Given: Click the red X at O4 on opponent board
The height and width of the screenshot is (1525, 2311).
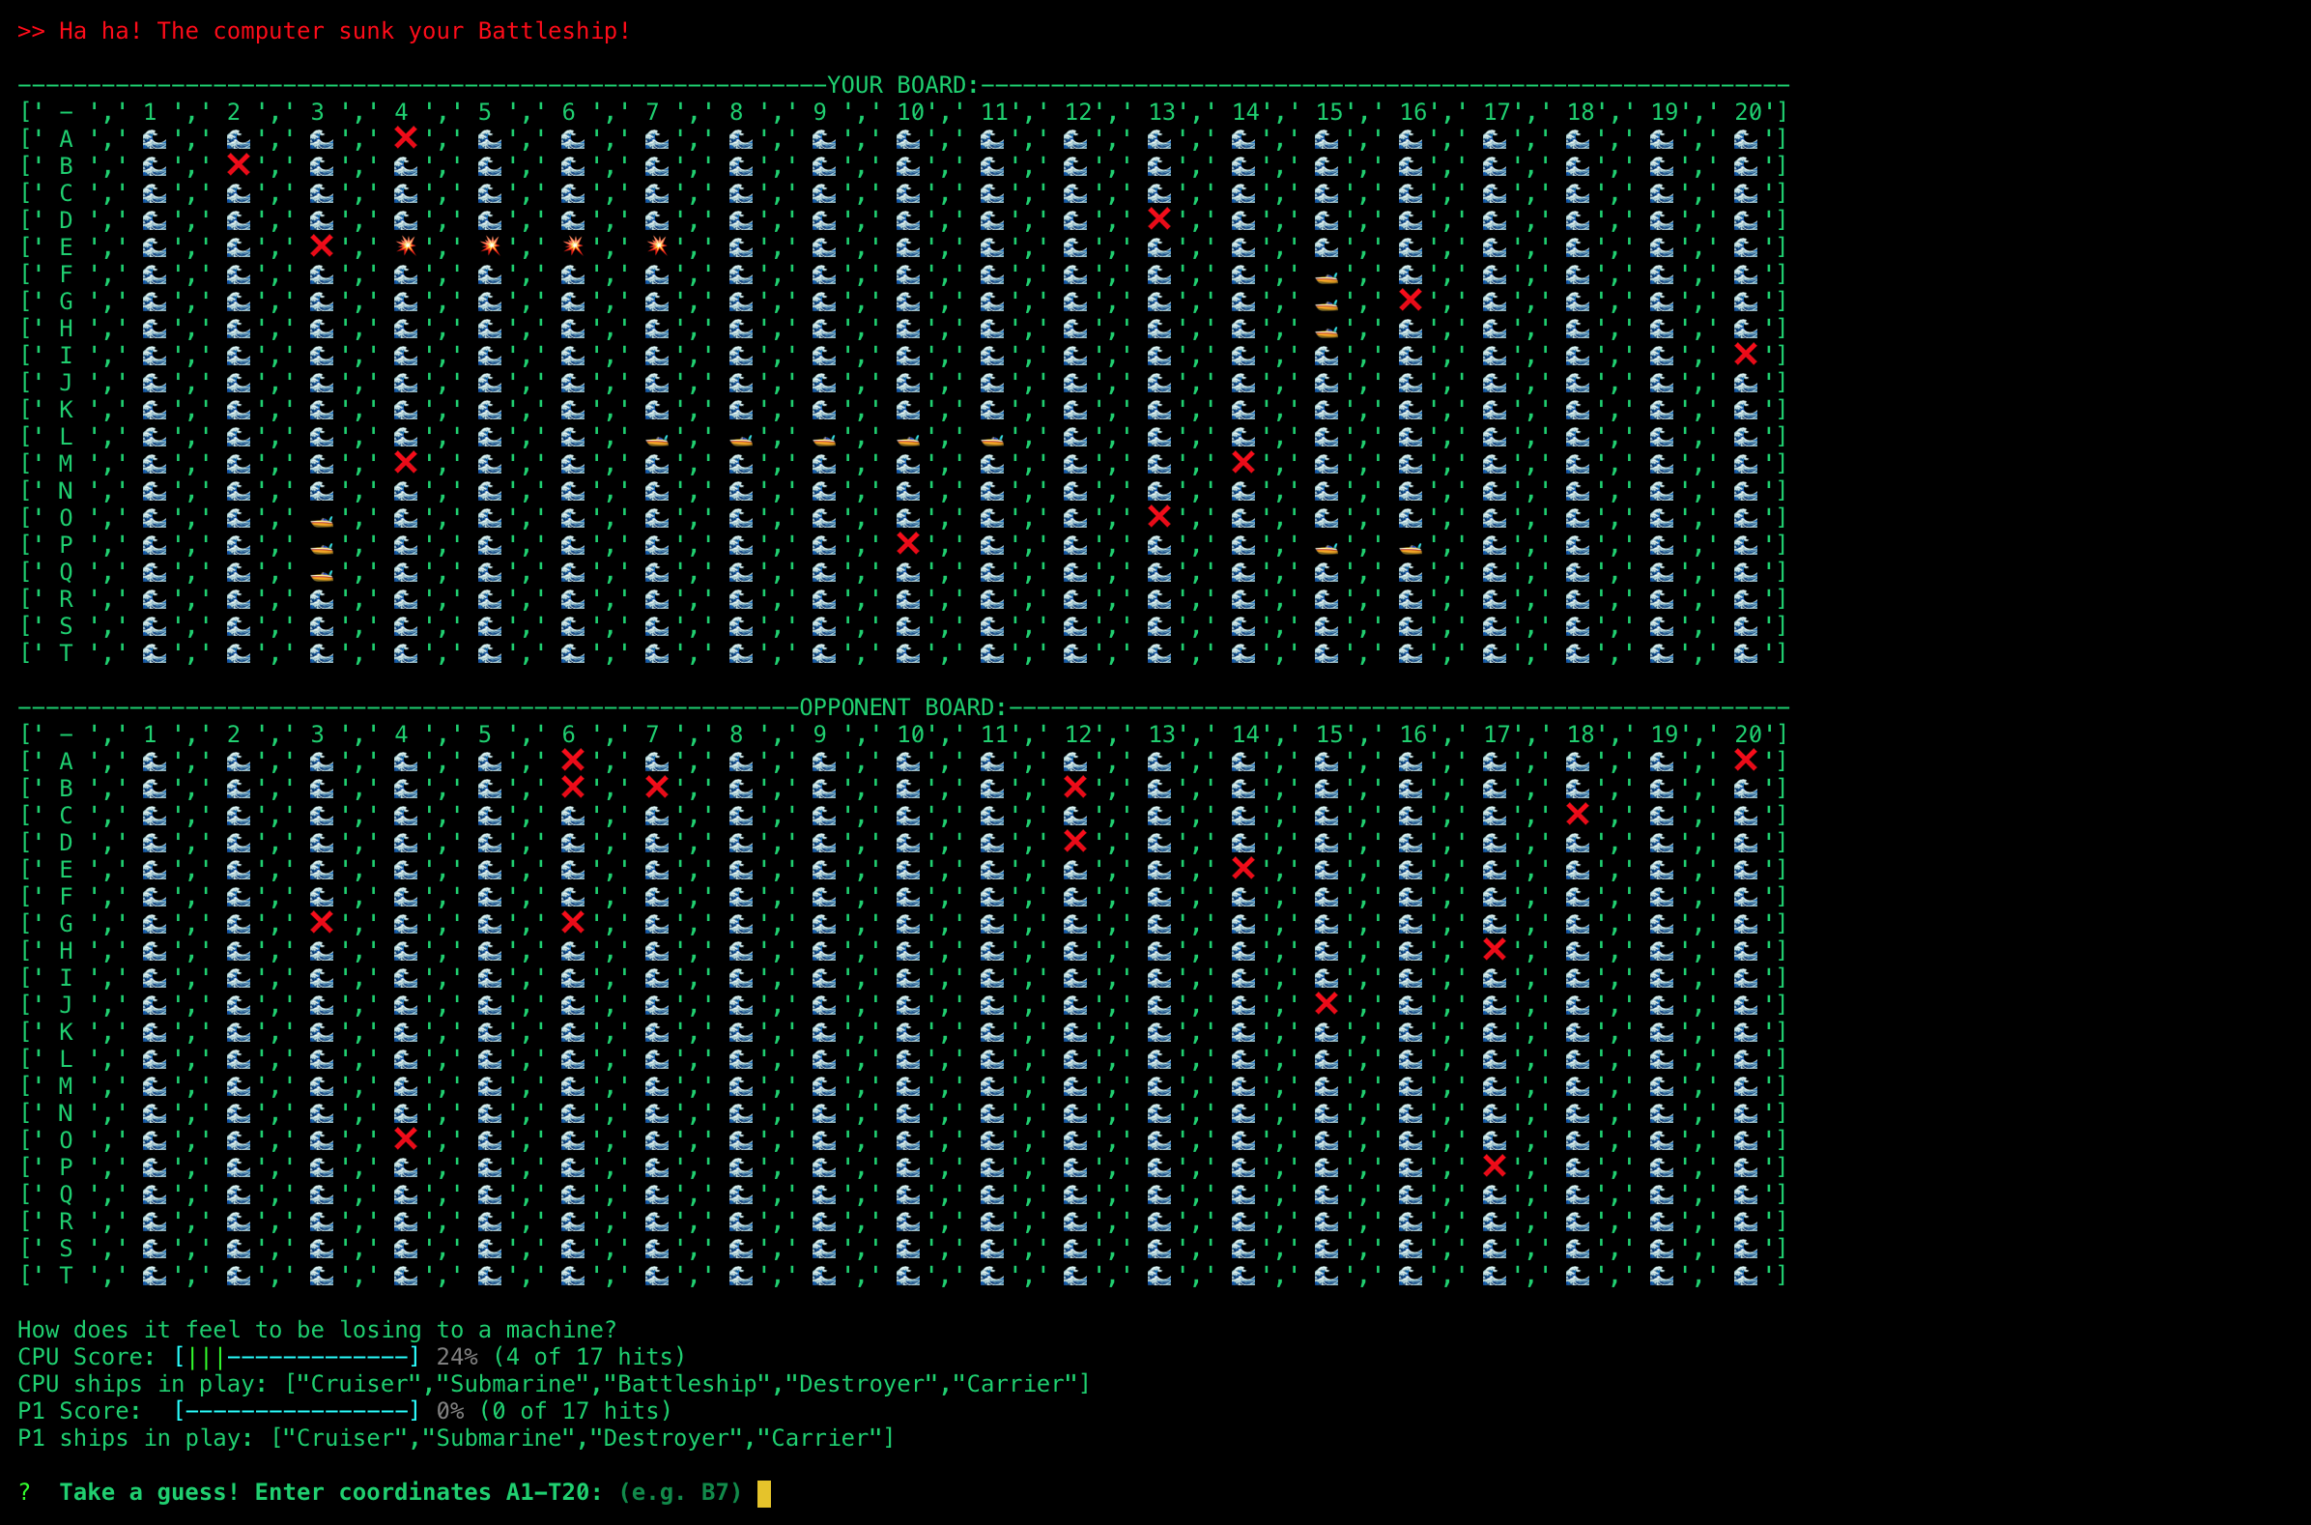Looking at the screenshot, I should coord(406,1137).
